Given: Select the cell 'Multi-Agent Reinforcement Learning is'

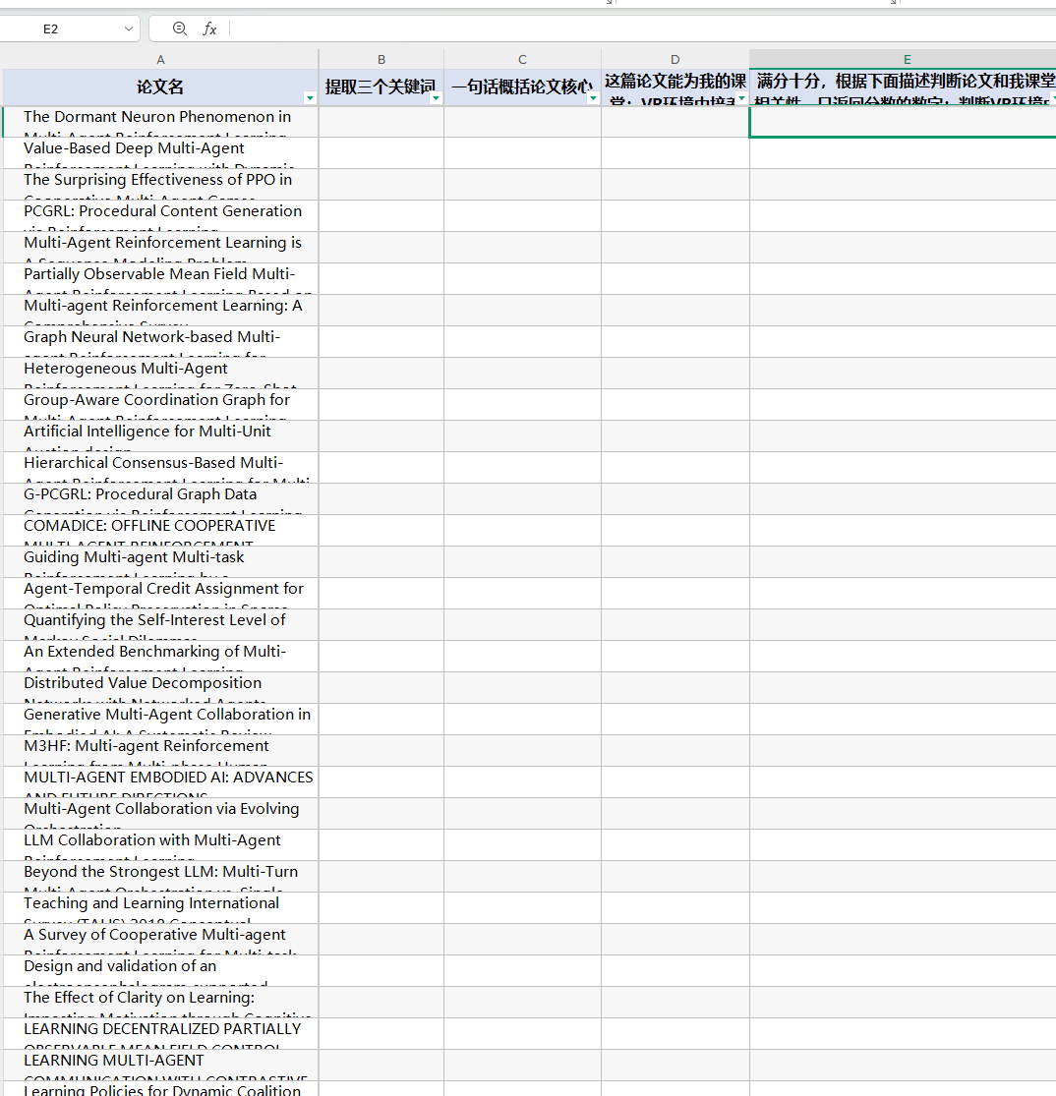Looking at the screenshot, I should pyautogui.click(x=160, y=248).
